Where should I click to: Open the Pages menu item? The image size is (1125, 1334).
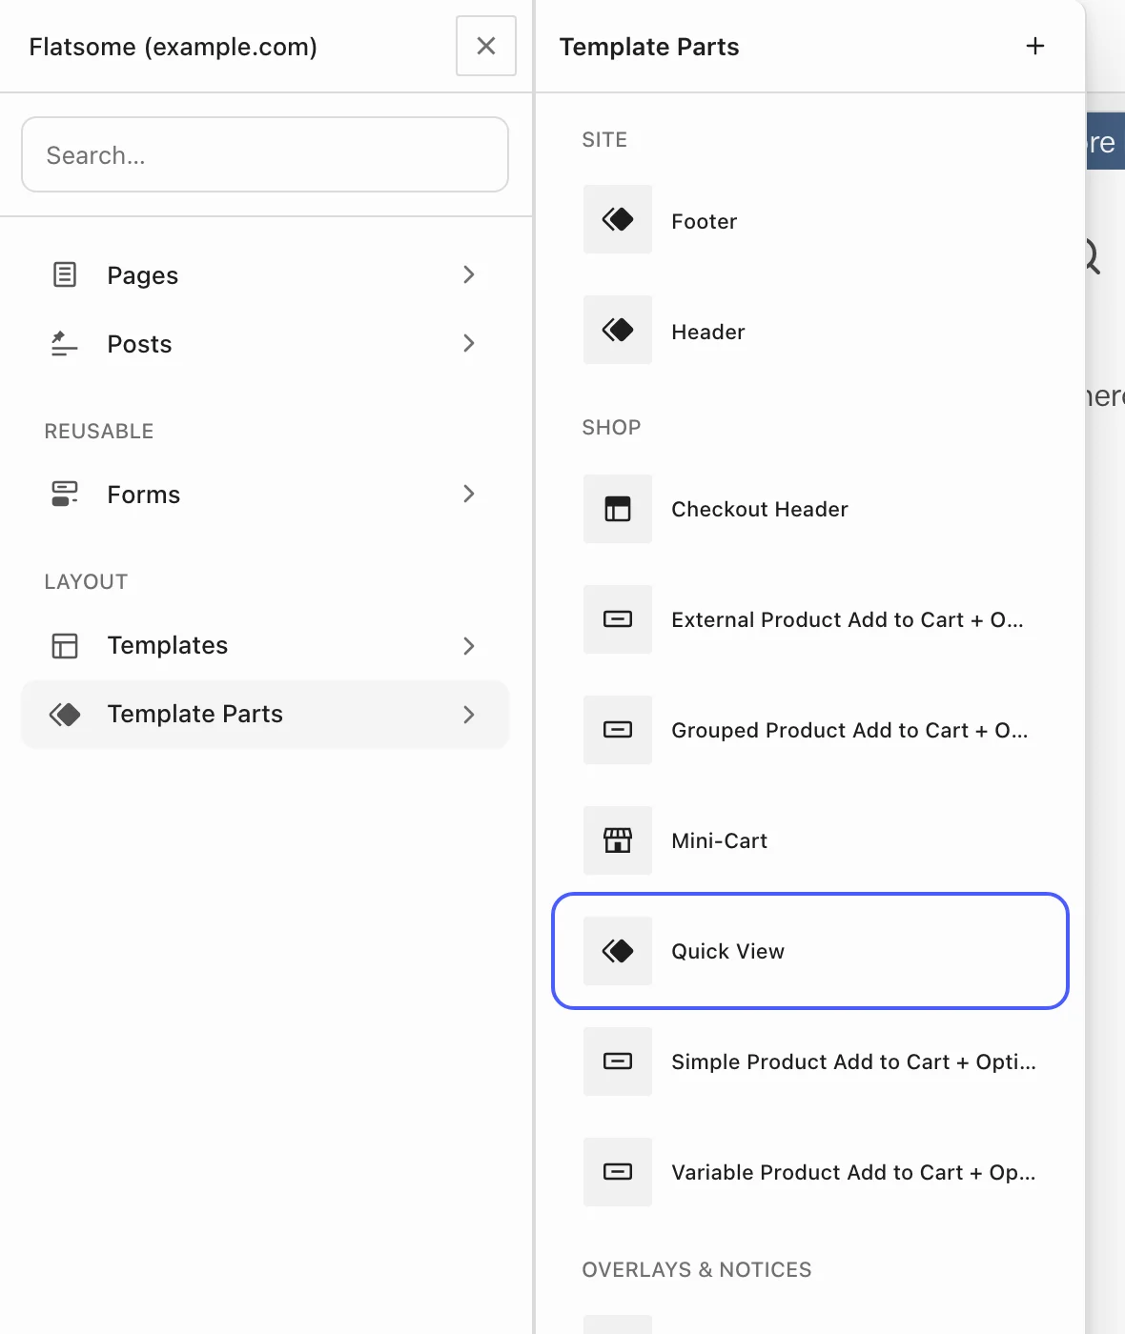(x=265, y=274)
